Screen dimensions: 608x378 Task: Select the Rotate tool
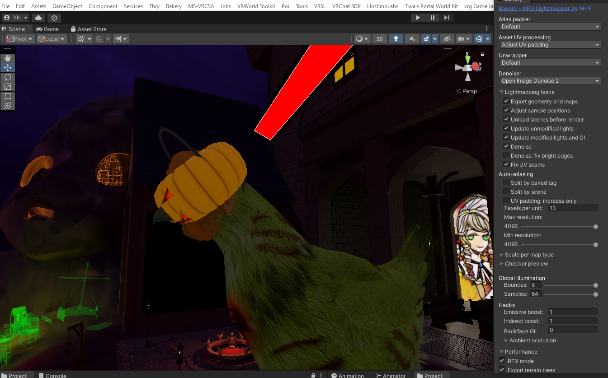[x=8, y=77]
